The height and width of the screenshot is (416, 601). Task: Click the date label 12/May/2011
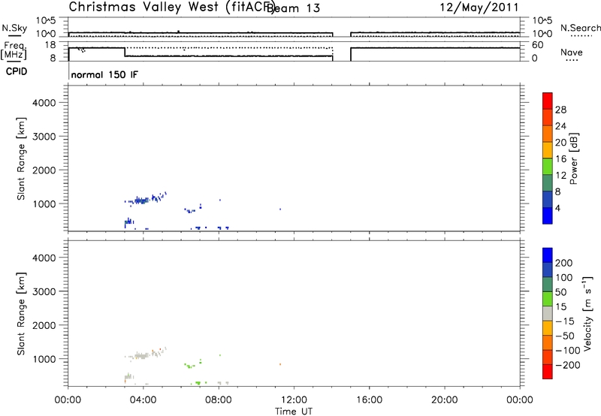click(x=479, y=8)
